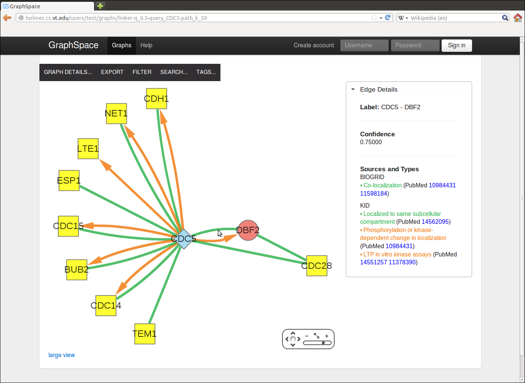Click the pan up arrow in graph controls

click(x=293, y=333)
